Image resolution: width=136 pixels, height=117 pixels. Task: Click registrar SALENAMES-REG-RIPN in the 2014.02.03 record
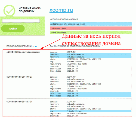click(76, 113)
